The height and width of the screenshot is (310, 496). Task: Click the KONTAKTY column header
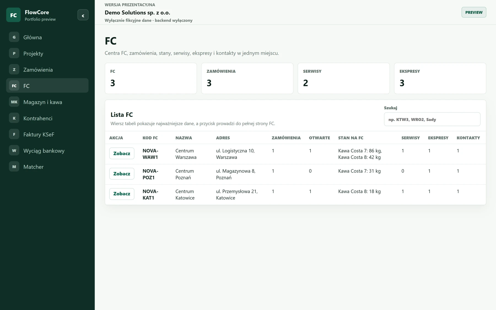[468, 138]
